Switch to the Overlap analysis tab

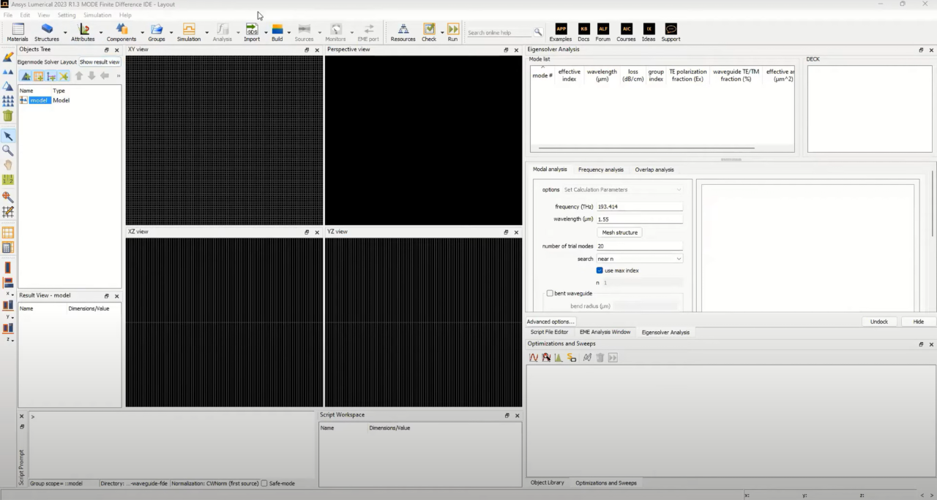click(x=654, y=170)
